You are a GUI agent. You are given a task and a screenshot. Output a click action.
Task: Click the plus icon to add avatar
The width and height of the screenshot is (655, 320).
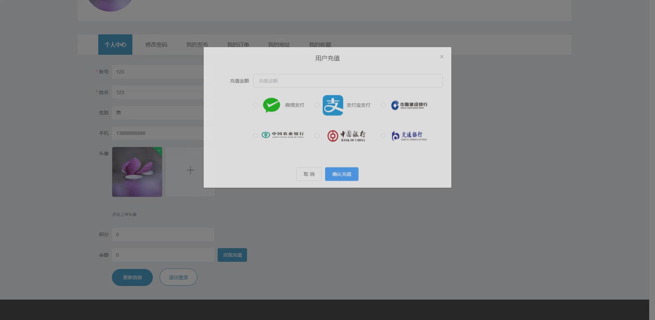190,170
